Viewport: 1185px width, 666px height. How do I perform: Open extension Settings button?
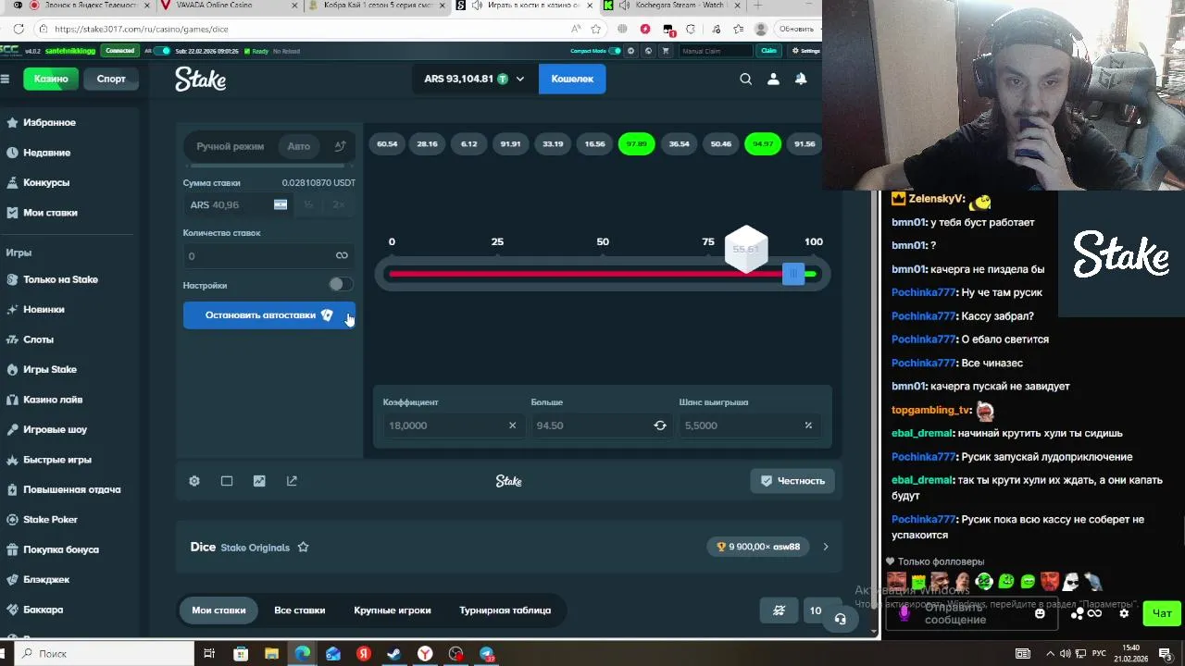coord(805,51)
